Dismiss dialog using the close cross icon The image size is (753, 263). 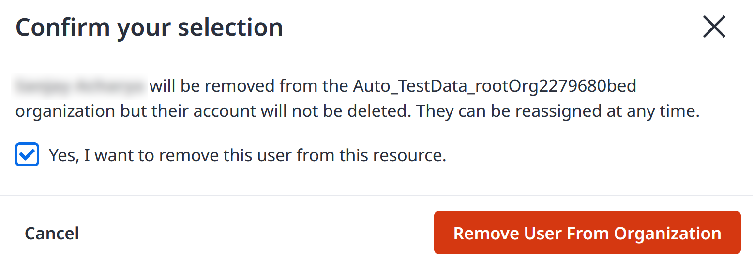pos(714,27)
